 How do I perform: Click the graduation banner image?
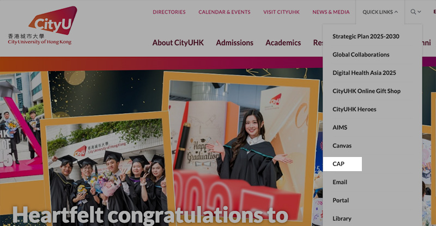[x=161, y=147]
